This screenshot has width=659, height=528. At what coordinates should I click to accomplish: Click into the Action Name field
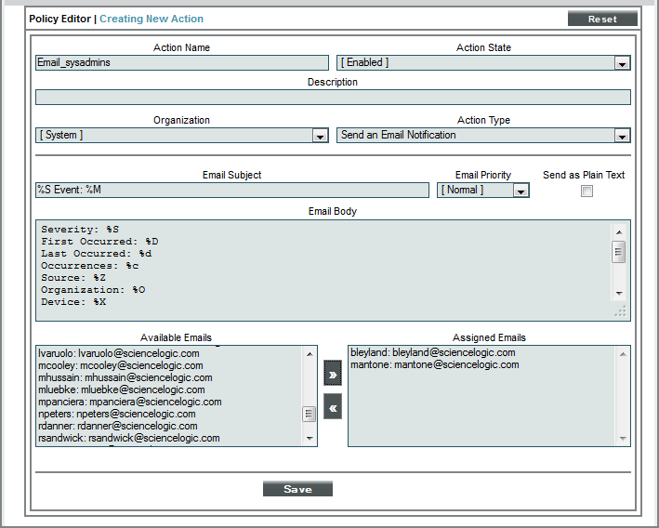click(182, 63)
